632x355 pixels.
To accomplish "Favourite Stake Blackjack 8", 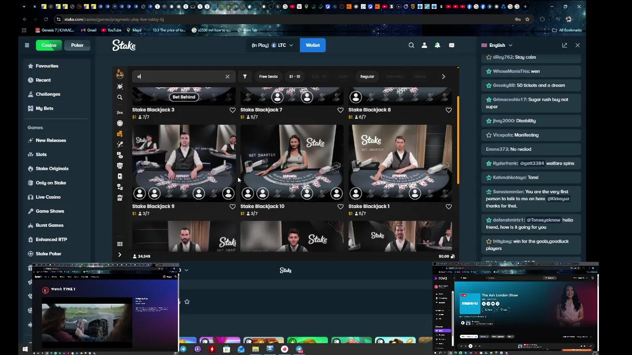I will [x=449, y=110].
